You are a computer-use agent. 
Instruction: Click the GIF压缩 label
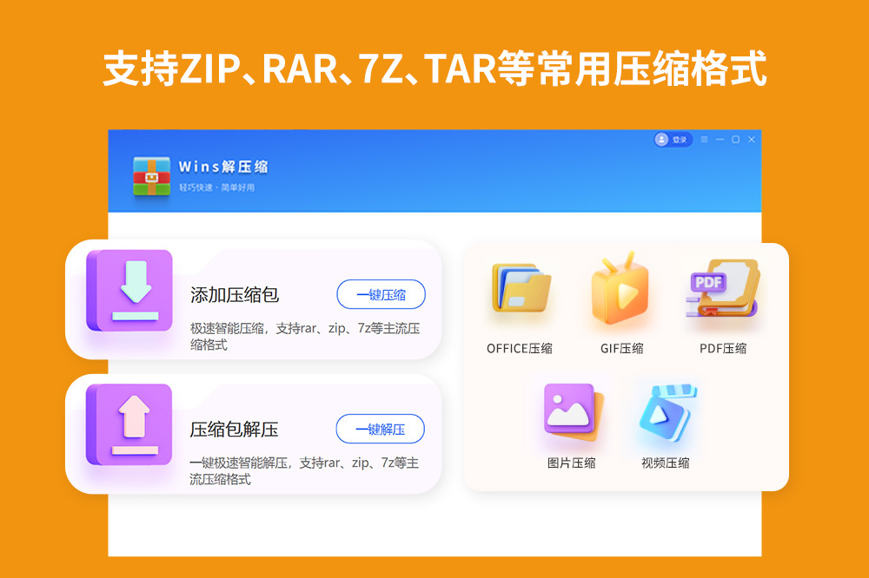coord(622,348)
